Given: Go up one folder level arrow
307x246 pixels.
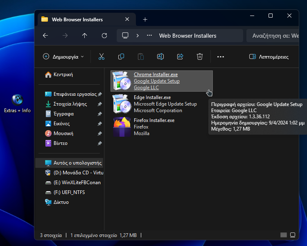Looking at the screenshot, I should (85, 36).
